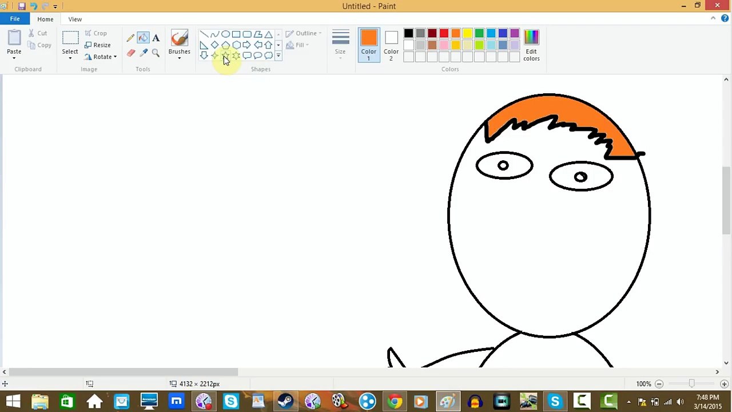Choose the Triangle shape
The image size is (732, 412).
(x=268, y=34)
